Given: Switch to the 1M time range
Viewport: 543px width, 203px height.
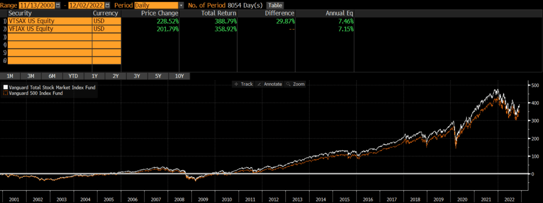Looking at the screenshot, I should pyautogui.click(x=10, y=76).
